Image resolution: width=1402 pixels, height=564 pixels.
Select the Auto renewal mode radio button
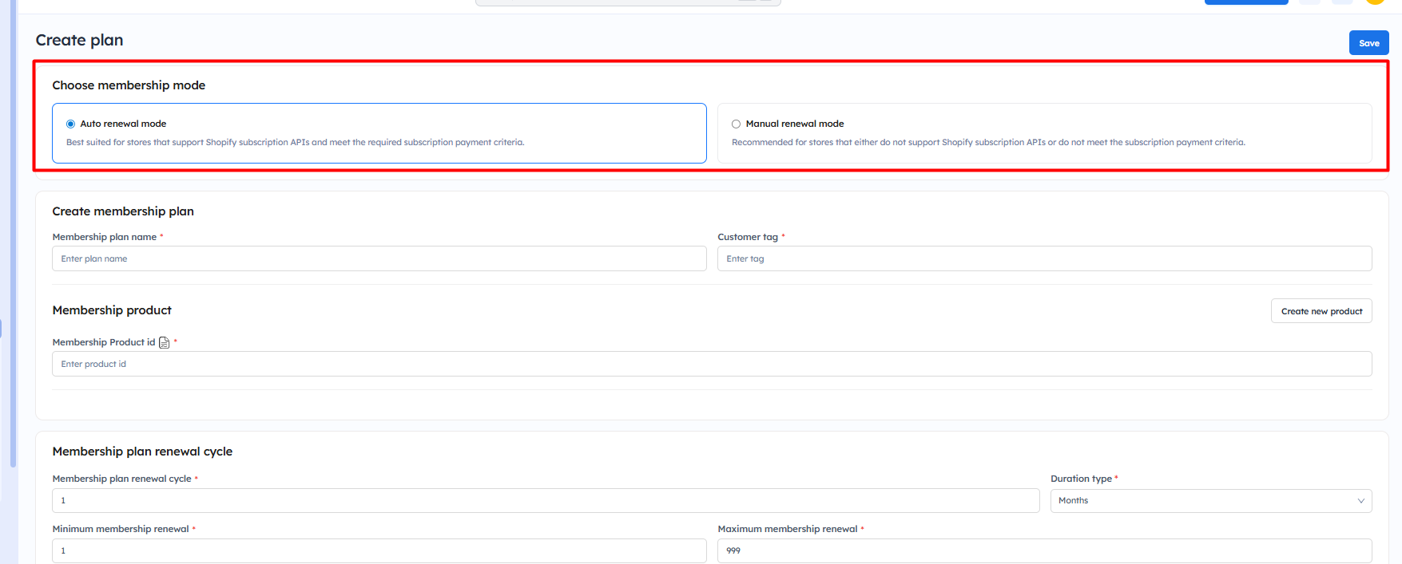(71, 124)
